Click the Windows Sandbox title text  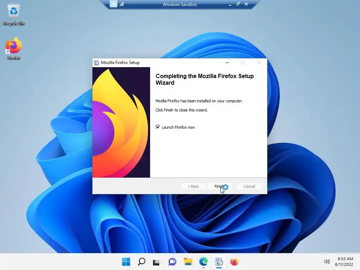pos(180,4)
